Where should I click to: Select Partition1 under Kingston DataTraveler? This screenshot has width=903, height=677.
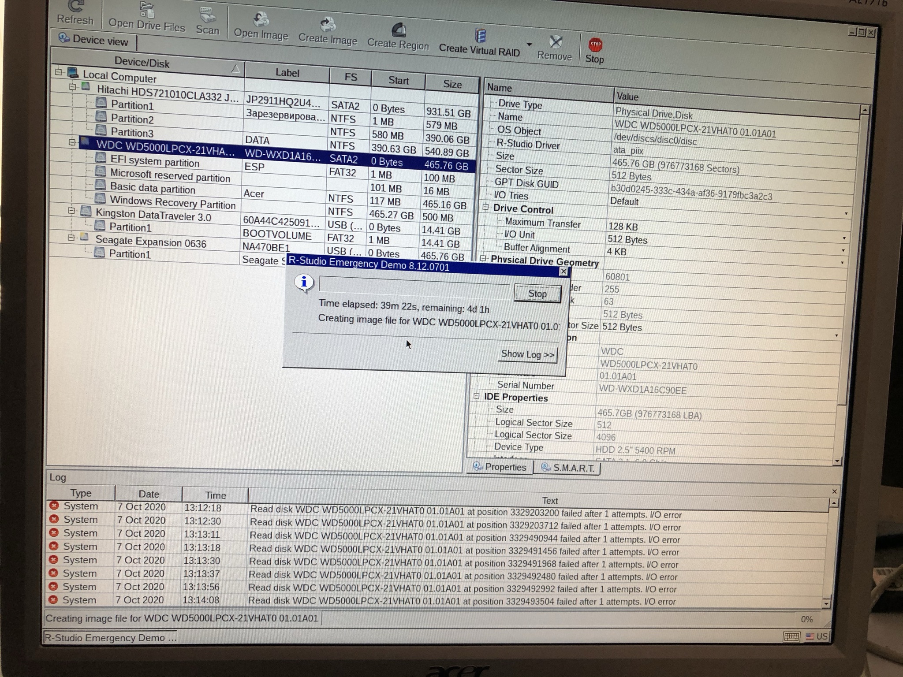[130, 227]
